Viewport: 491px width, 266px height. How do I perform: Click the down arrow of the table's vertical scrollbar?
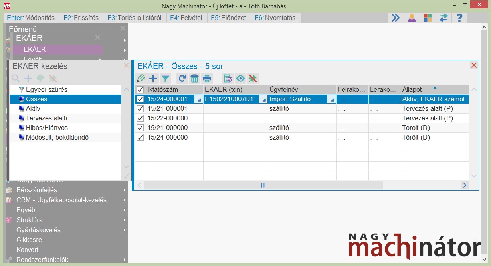pos(474,176)
